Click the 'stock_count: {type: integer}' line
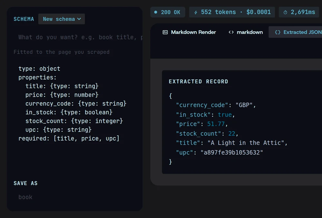The image size is (322, 218). pos(74,121)
